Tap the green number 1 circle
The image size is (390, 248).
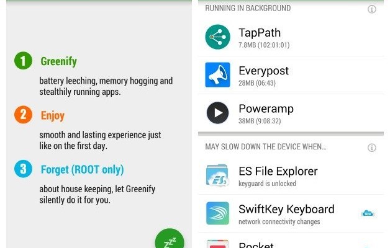[x=23, y=61]
